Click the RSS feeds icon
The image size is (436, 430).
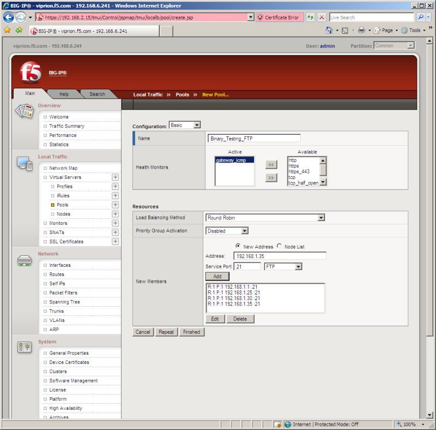click(x=345, y=31)
